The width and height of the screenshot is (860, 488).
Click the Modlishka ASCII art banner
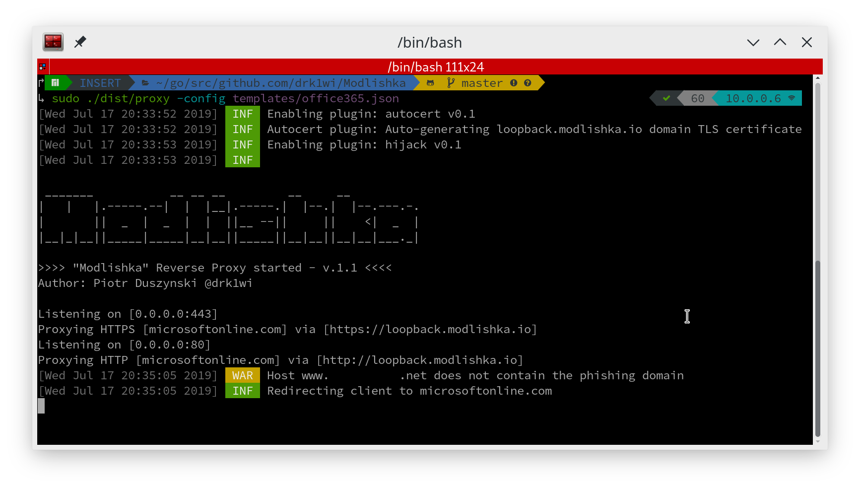(x=229, y=218)
